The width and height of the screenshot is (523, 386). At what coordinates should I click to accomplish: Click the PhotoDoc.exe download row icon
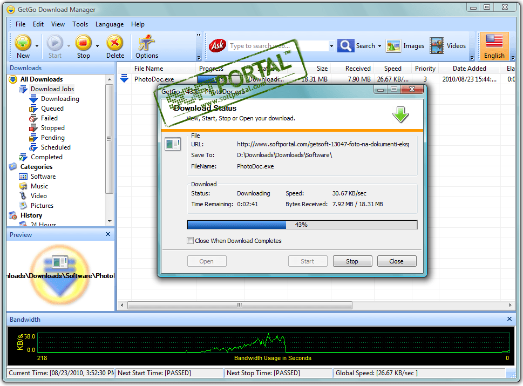click(x=124, y=79)
